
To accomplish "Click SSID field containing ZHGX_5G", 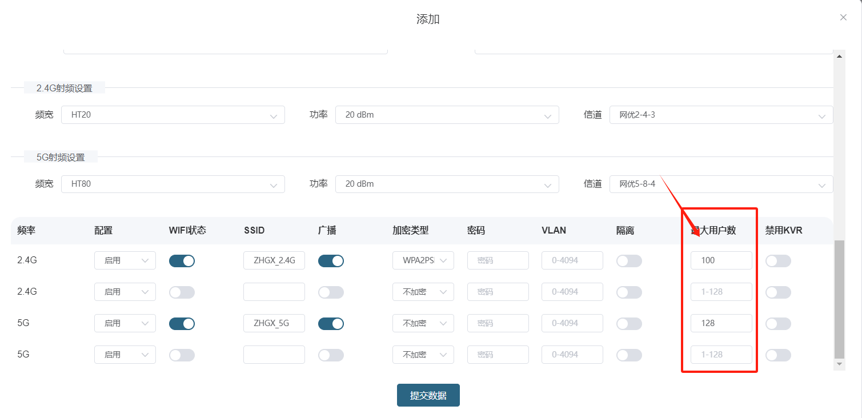I will (274, 323).
